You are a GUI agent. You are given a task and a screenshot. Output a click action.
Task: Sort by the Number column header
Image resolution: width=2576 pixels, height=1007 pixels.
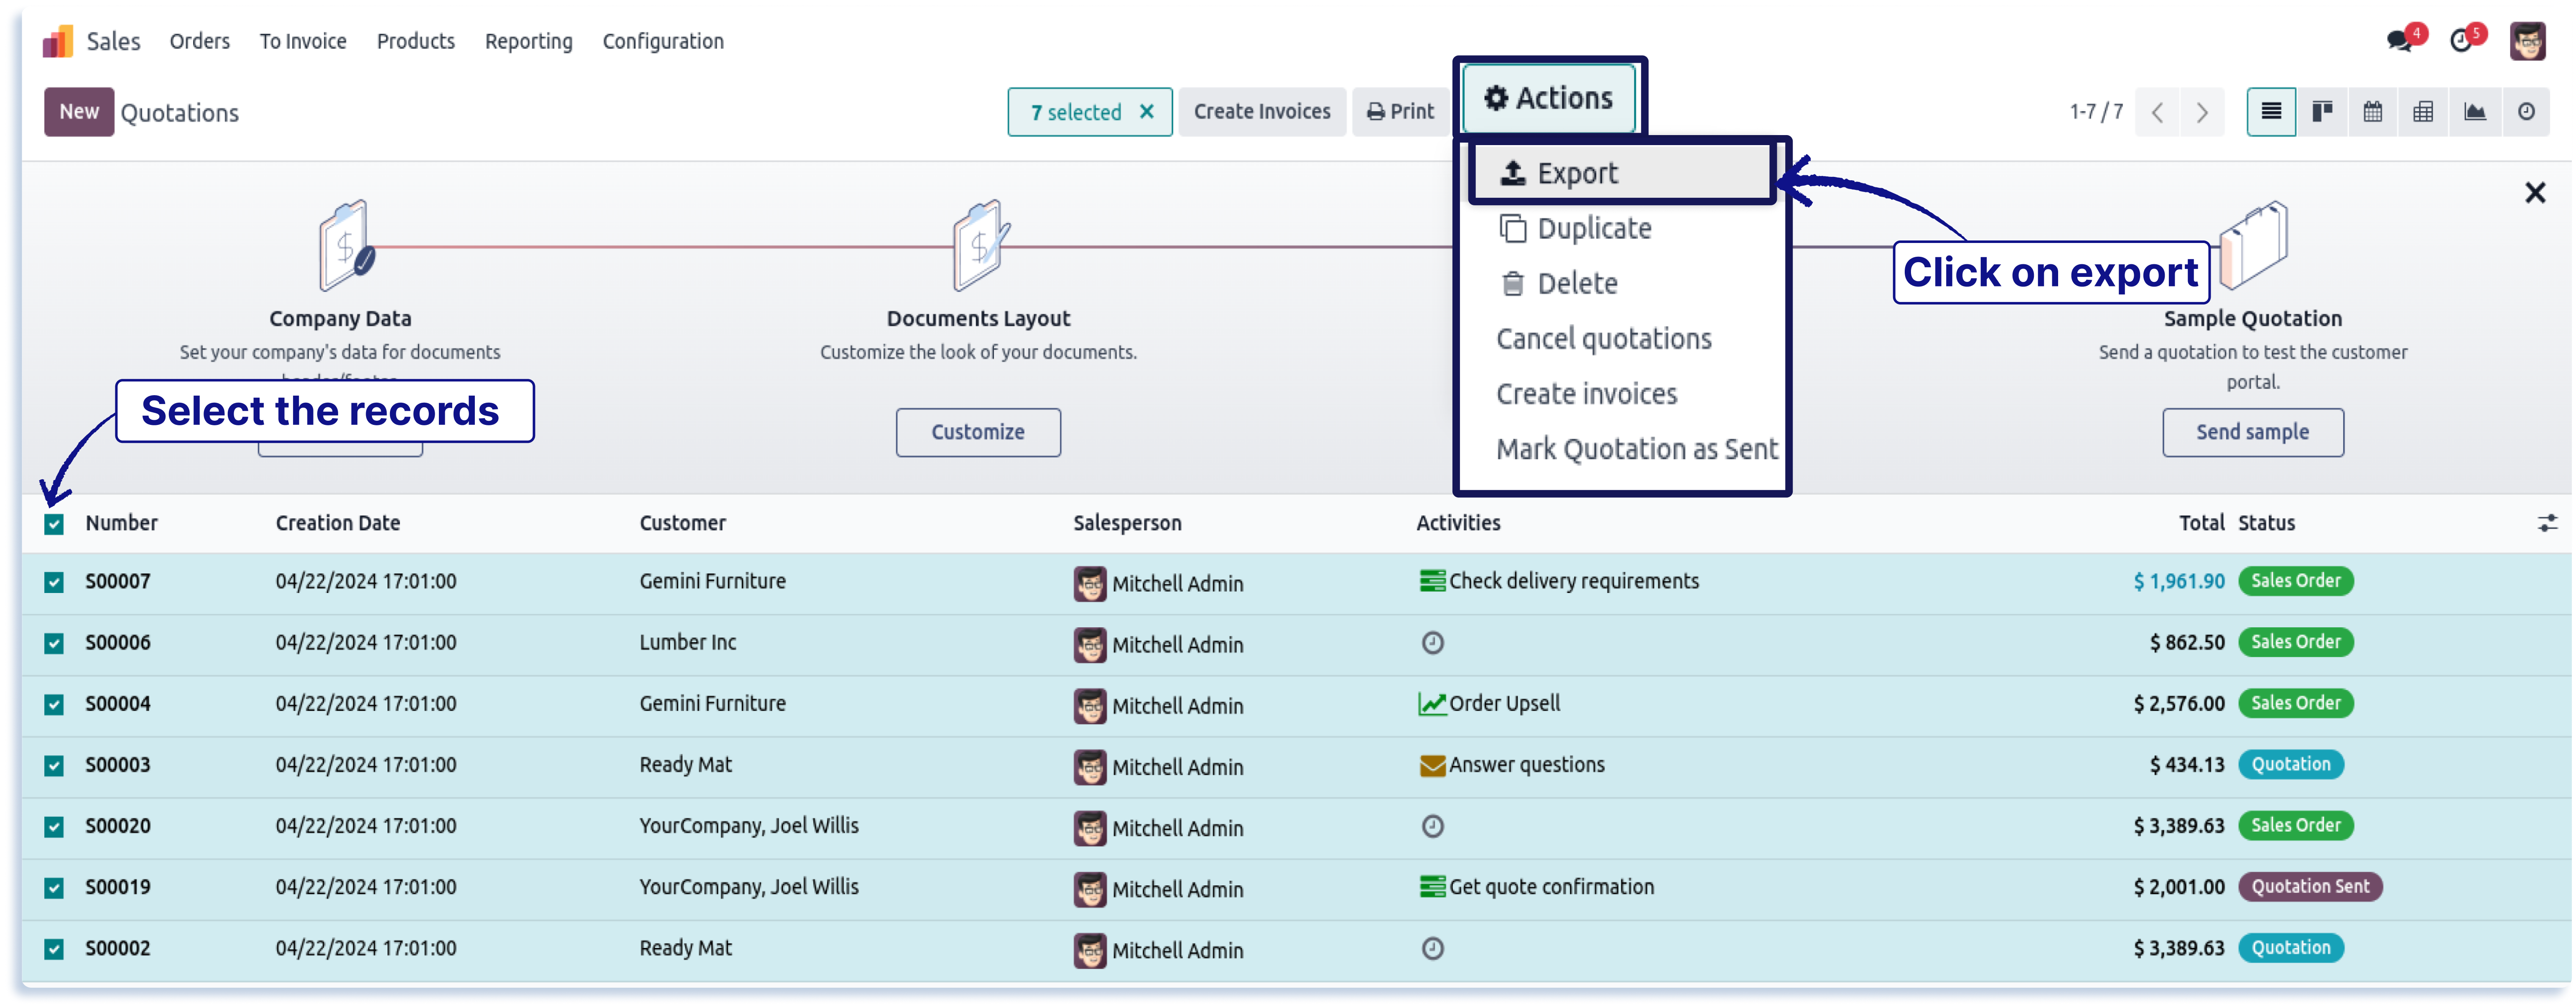click(x=121, y=524)
